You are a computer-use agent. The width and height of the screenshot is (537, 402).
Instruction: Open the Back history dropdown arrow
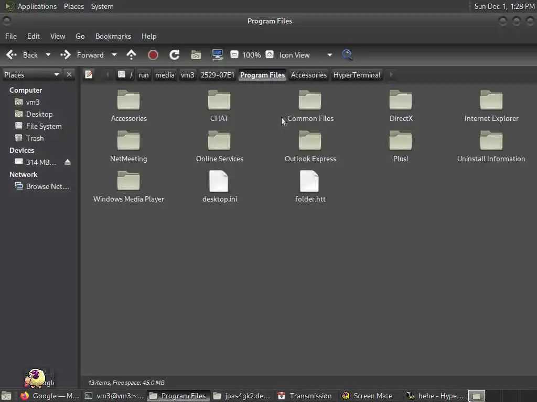coord(48,55)
